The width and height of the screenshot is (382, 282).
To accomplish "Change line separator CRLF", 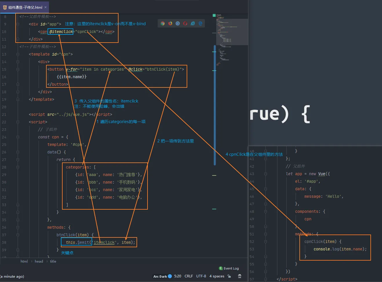I will (189, 276).
